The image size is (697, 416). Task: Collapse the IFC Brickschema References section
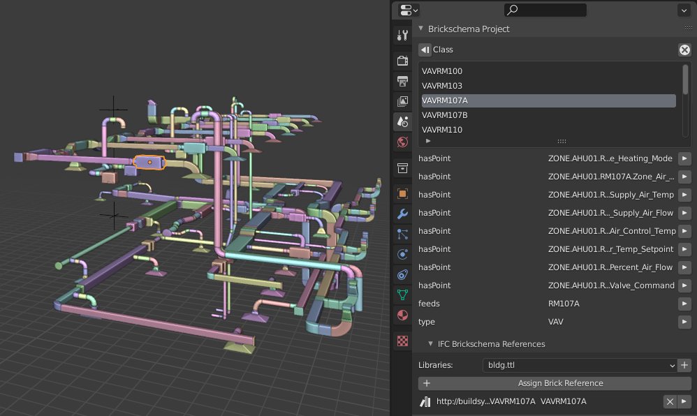(430, 343)
